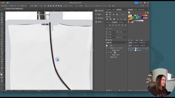Open the Brushes panel
This screenshot has width=175, height=98.
tap(98, 22)
